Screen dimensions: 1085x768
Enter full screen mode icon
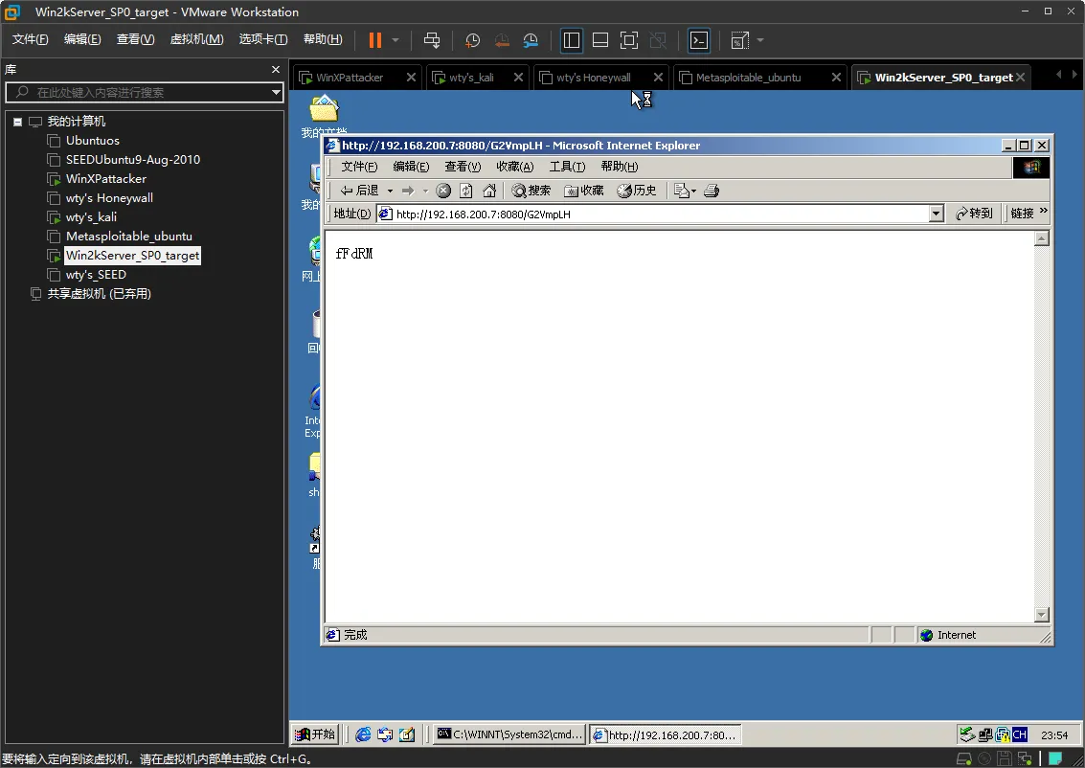coord(629,40)
